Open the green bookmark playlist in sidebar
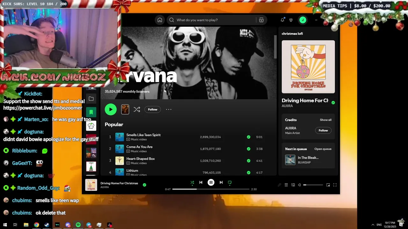 (91, 112)
